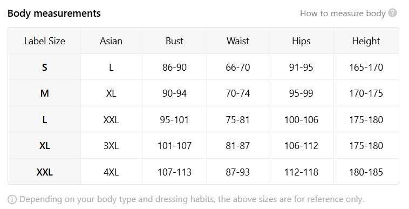409x209 pixels.
Task: Open the How to measure body link
Action: (x=343, y=14)
